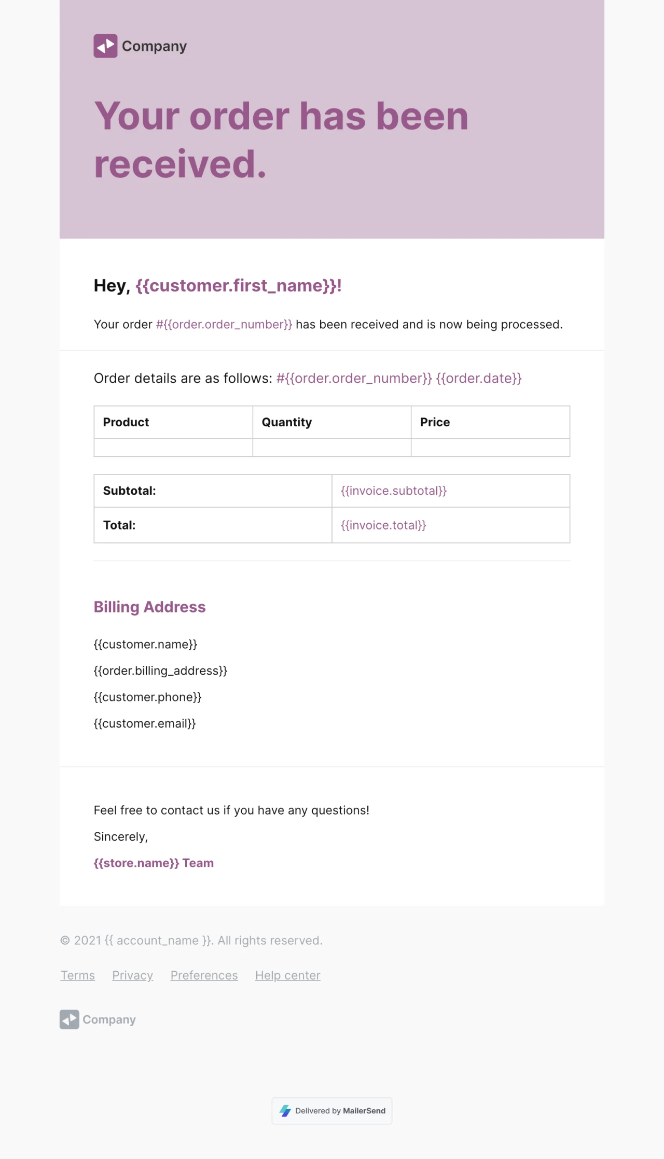Select the invoice.subtotal placeholder value

[x=394, y=491]
